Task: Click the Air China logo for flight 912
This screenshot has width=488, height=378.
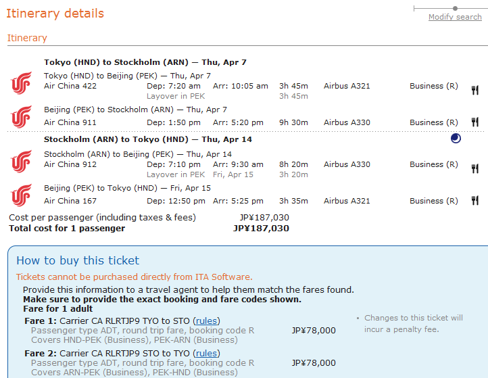Action: click(x=21, y=161)
